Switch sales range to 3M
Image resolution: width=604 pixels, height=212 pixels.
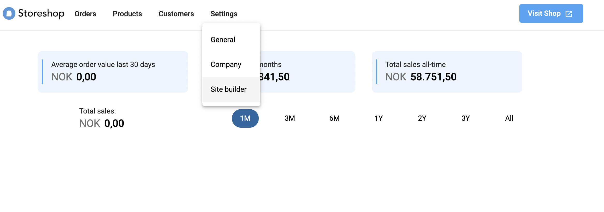pyautogui.click(x=290, y=118)
